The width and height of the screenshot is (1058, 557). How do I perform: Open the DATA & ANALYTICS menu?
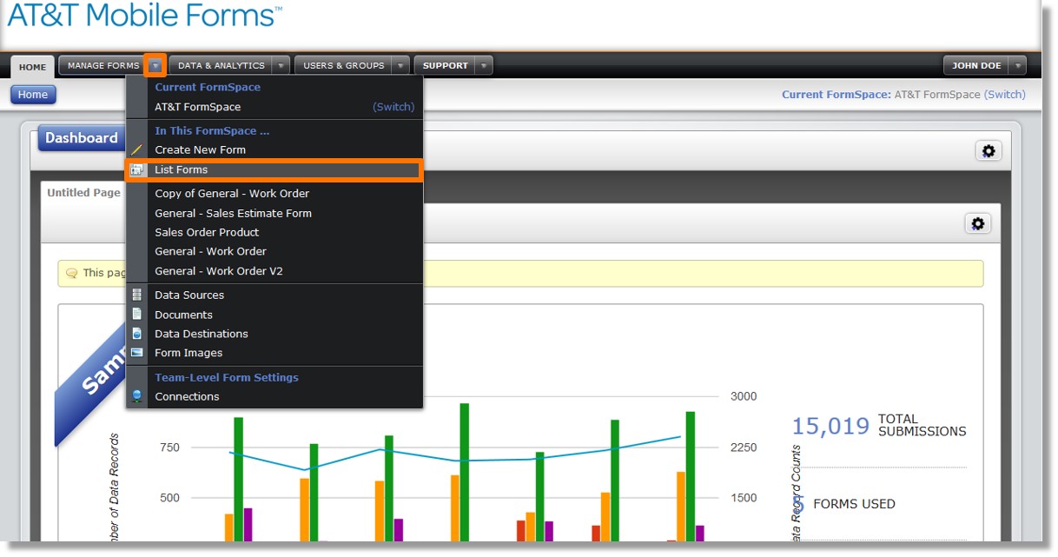[221, 65]
